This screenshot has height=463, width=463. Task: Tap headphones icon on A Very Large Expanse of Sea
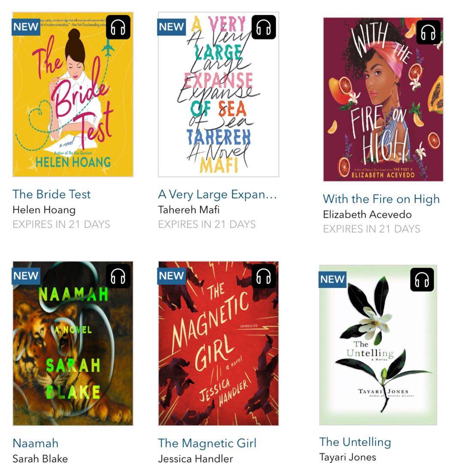264,27
